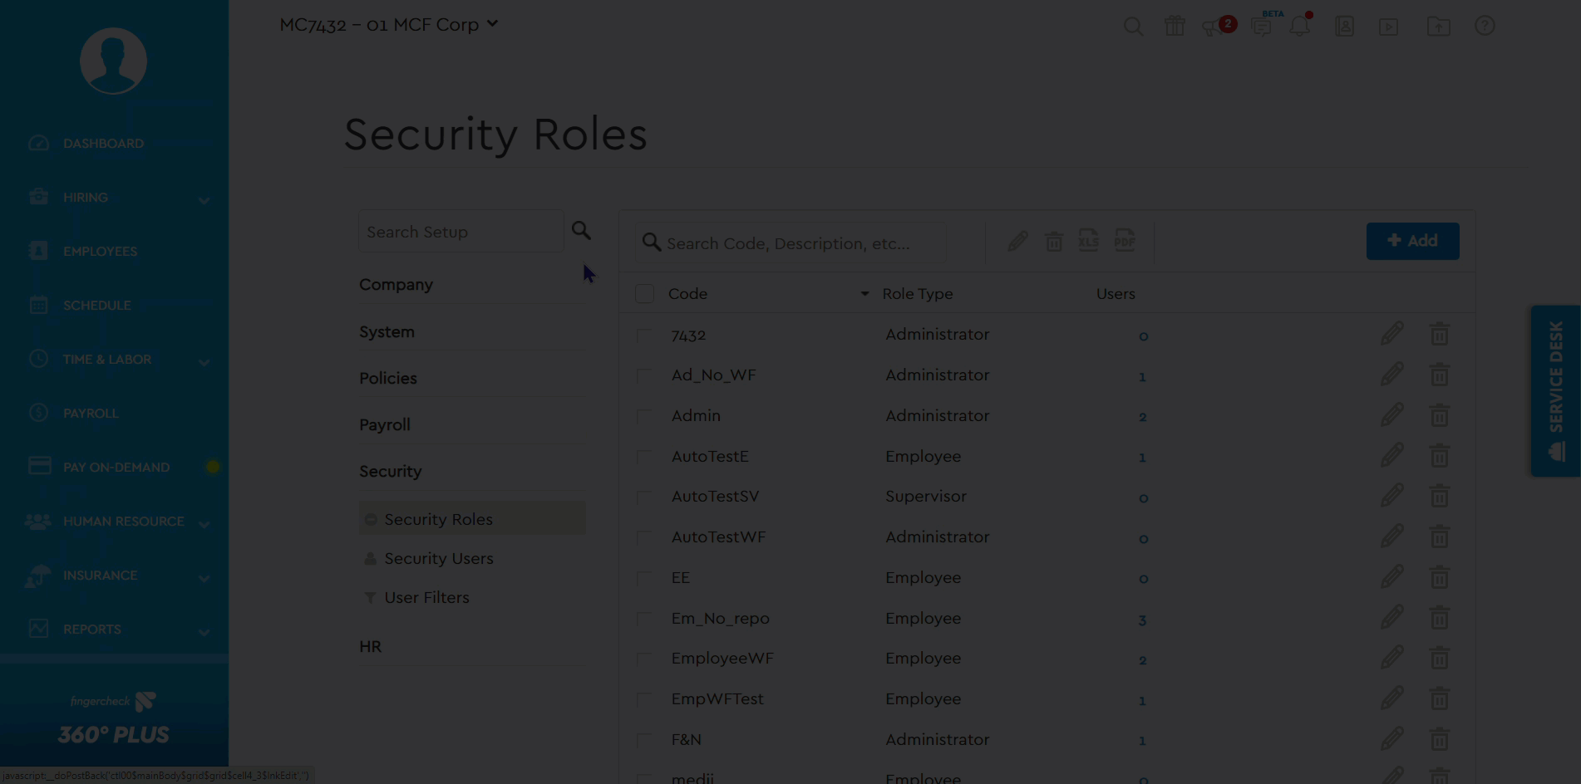Screen dimensions: 1581x784
Task: Open the Service Desk side tab
Action: pos(1555,390)
